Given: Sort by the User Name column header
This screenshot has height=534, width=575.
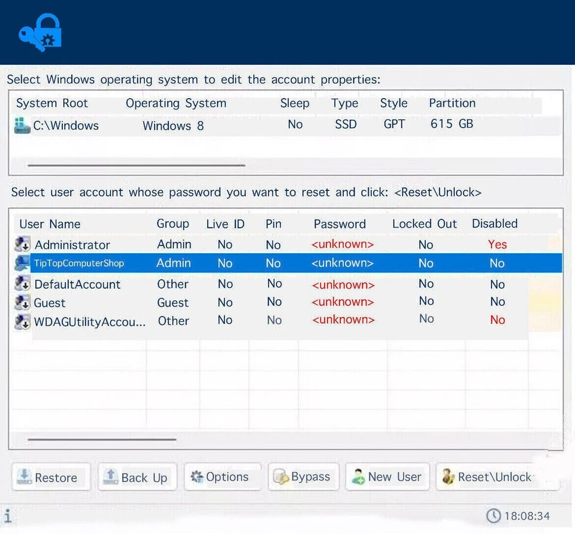Looking at the screenshot, I should pyautogui.click(x=50, y=224).
